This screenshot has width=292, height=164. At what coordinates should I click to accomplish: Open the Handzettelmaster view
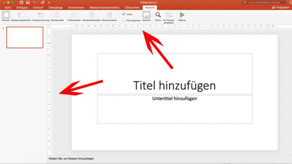pyautogui.click(x=91, y=16)
